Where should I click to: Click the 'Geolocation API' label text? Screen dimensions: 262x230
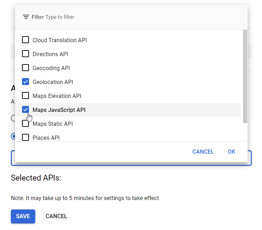(x=53, y=82)
